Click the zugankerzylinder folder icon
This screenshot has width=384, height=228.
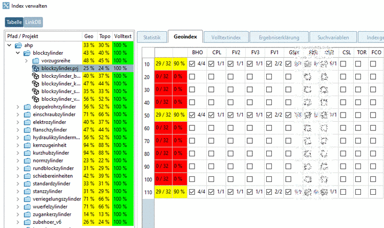27,214
